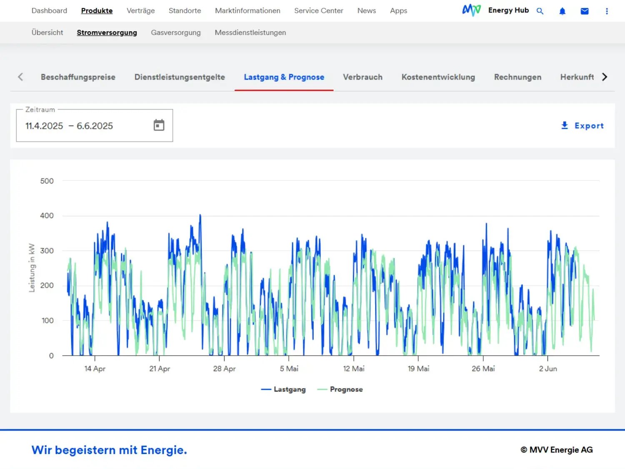Go to Gasversorgung submenu

point(175,33)
